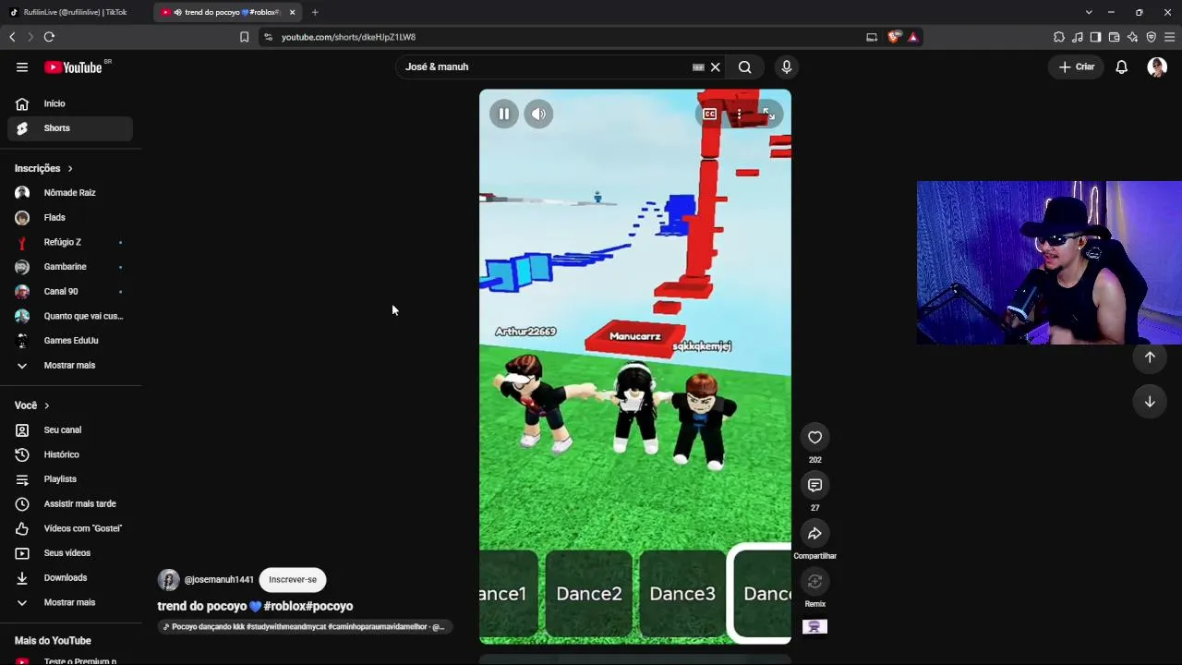Open the Gambarine channel
Image resolution: width=1182 pixels, height=665 pixels.
[70, 267]
